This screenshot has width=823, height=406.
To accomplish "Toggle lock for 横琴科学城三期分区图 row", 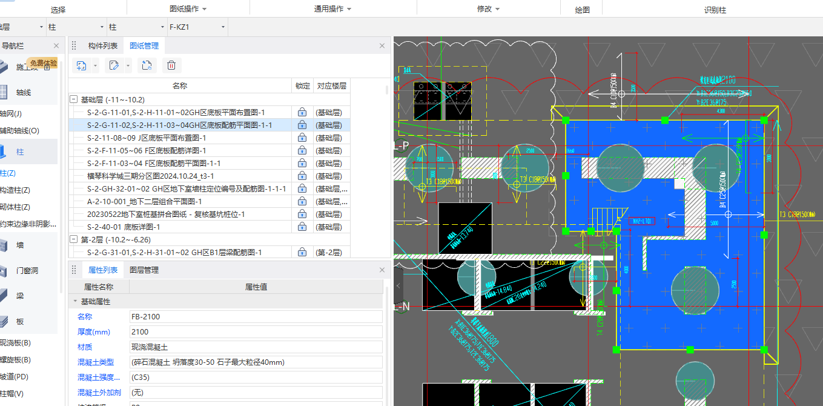I will coord(302,176).
